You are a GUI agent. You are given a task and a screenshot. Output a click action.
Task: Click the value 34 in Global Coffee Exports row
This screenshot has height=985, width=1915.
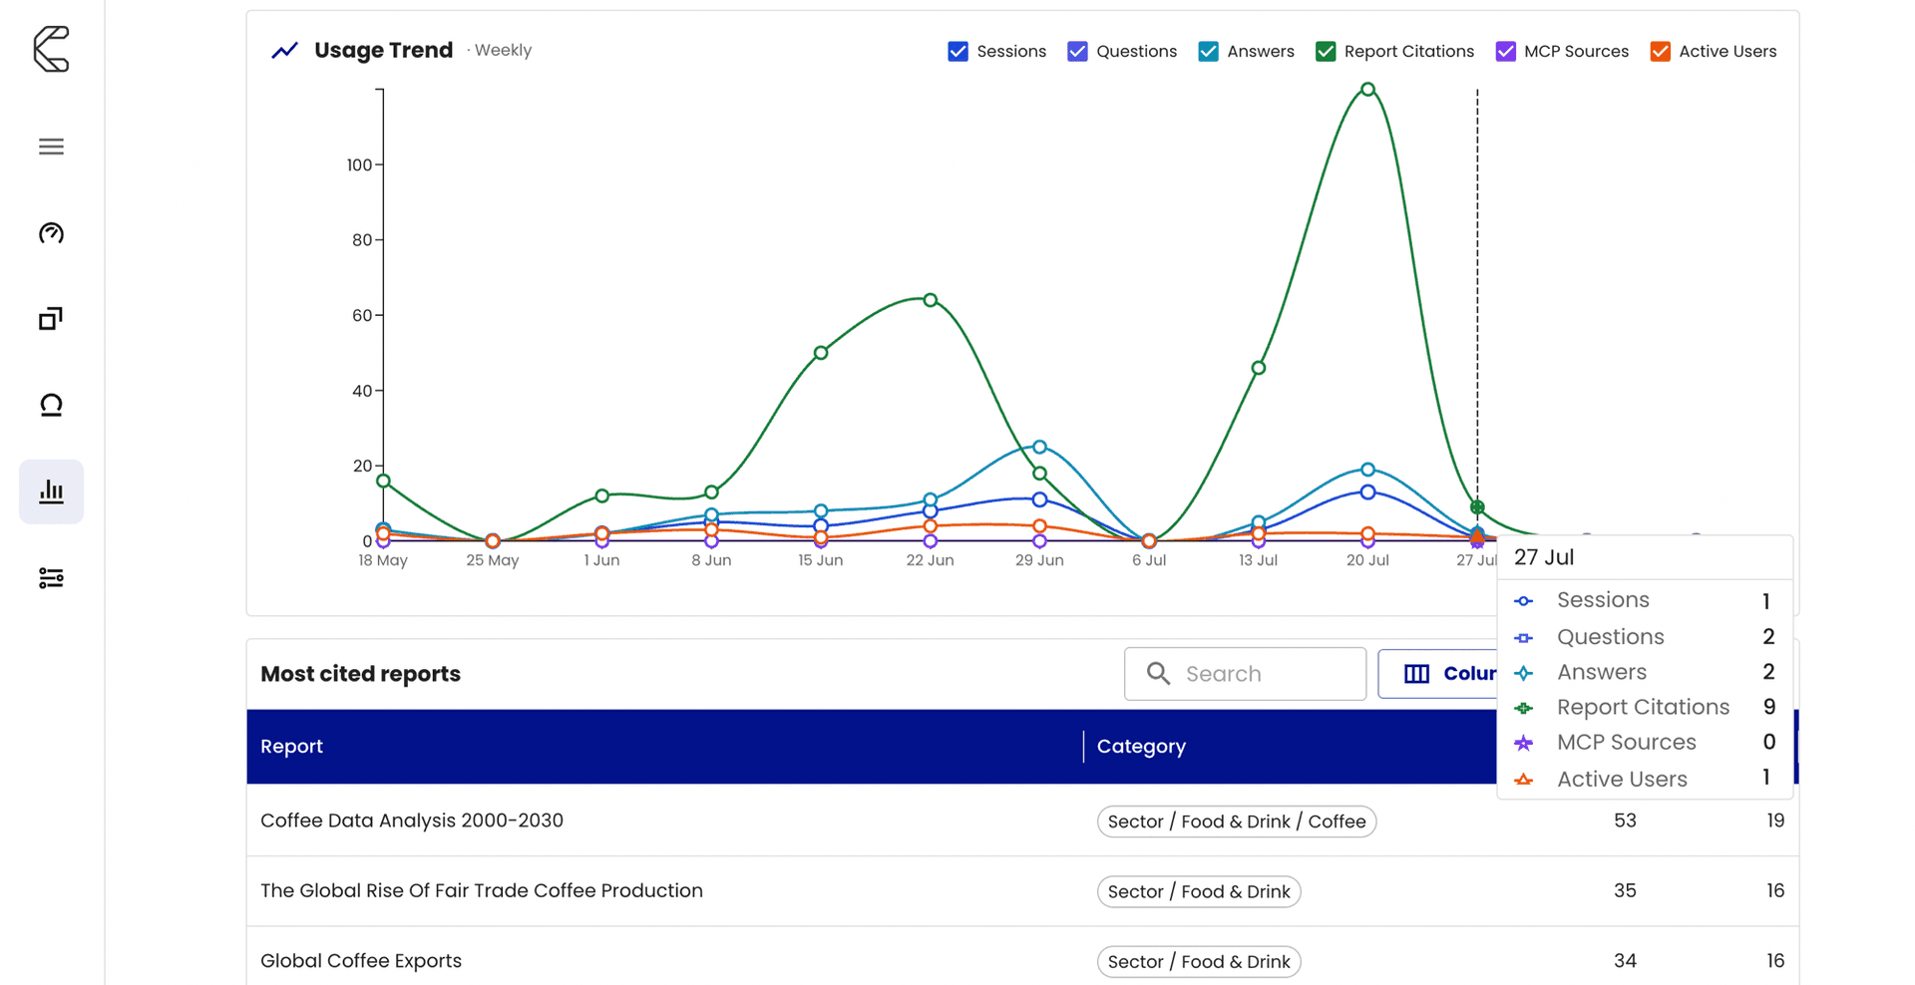1625,961
